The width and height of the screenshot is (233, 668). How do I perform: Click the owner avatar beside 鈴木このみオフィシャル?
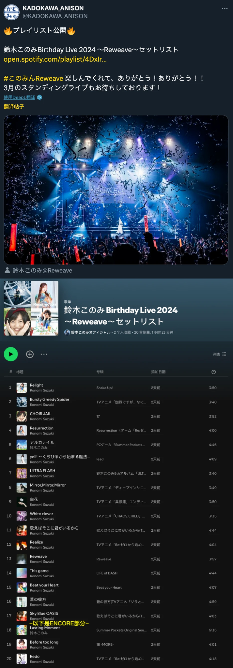(x=67, y=332)
